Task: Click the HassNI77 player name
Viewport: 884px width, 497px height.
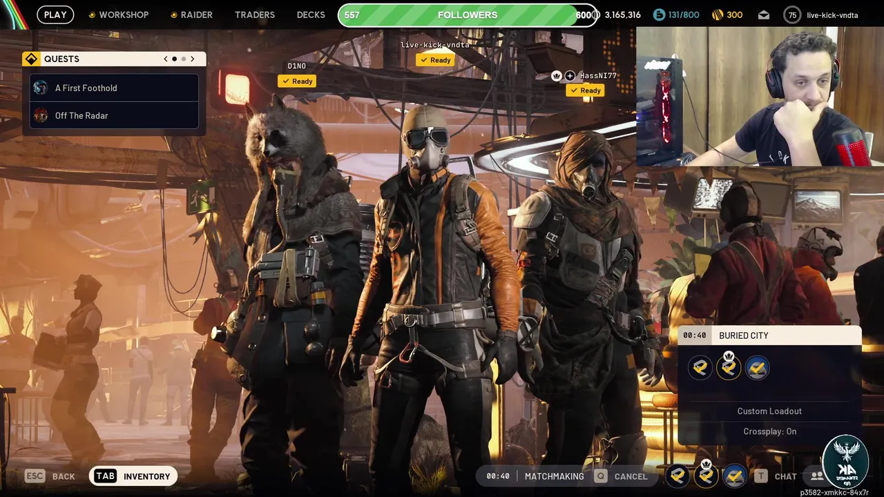Action: point(598,75)
